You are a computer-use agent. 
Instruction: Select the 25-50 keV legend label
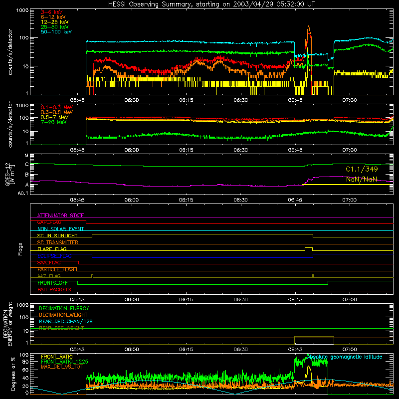tap(55, 27)
